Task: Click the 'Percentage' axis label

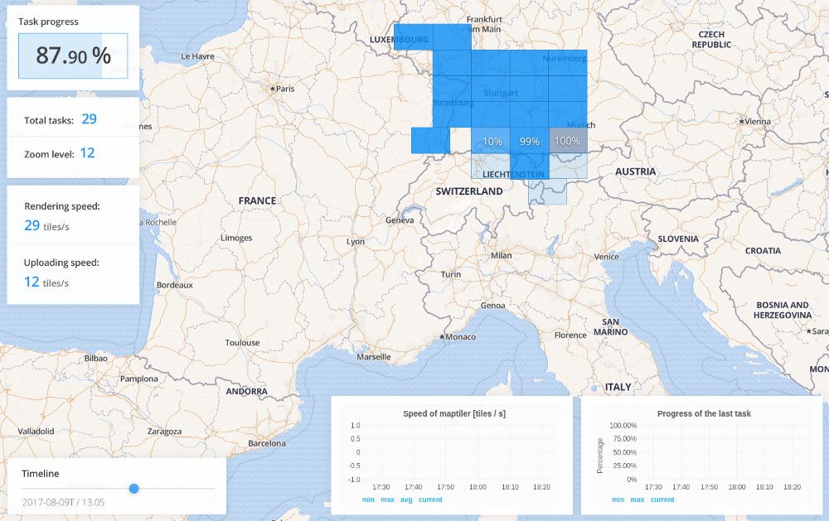Action: point(599,456)
